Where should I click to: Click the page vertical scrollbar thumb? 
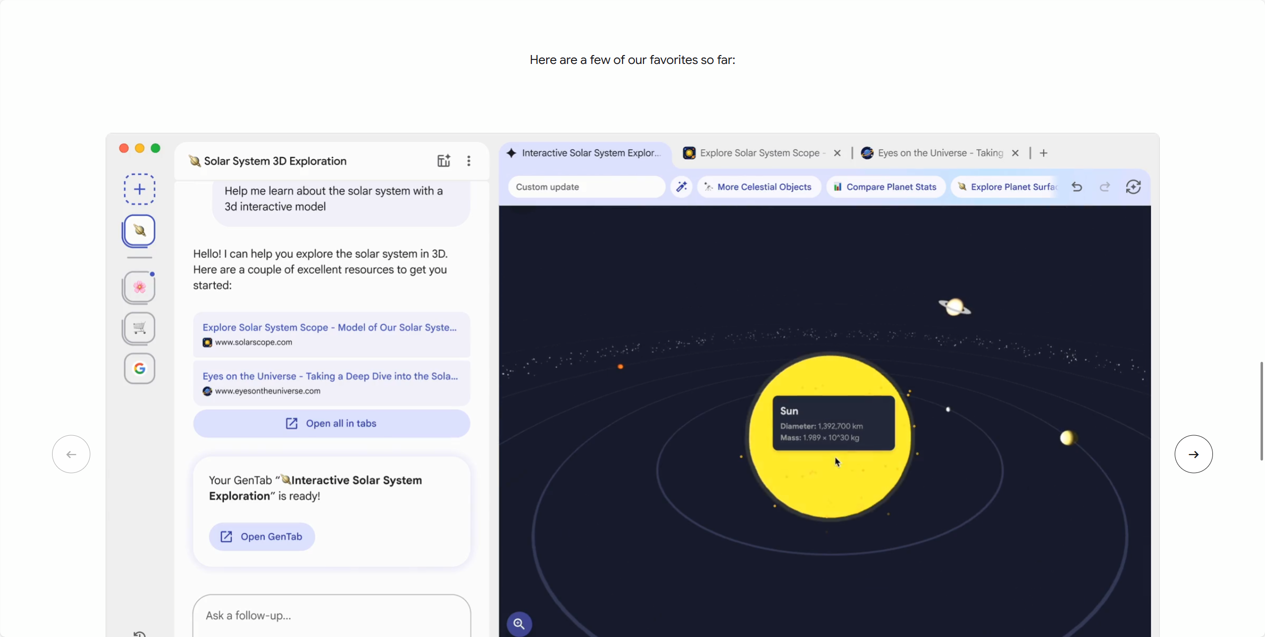(x=1262, y=411)
